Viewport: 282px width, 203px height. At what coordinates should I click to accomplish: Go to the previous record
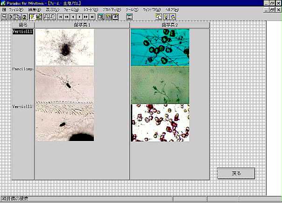coord(73,17)
